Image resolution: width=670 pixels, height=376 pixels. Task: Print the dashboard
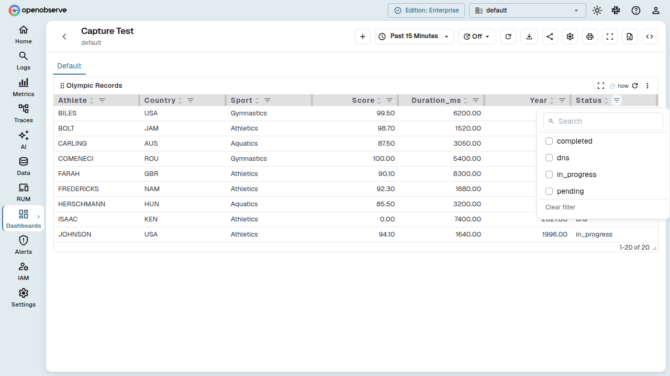(x=590, y=37)
